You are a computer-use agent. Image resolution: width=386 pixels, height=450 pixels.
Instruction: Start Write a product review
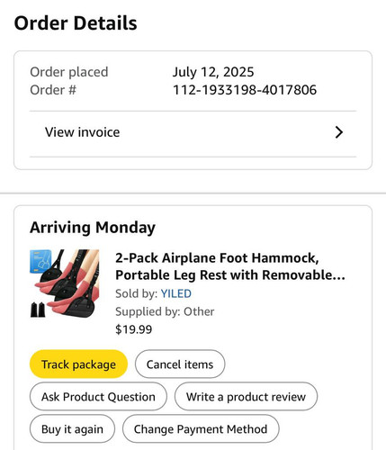point(246,397)
